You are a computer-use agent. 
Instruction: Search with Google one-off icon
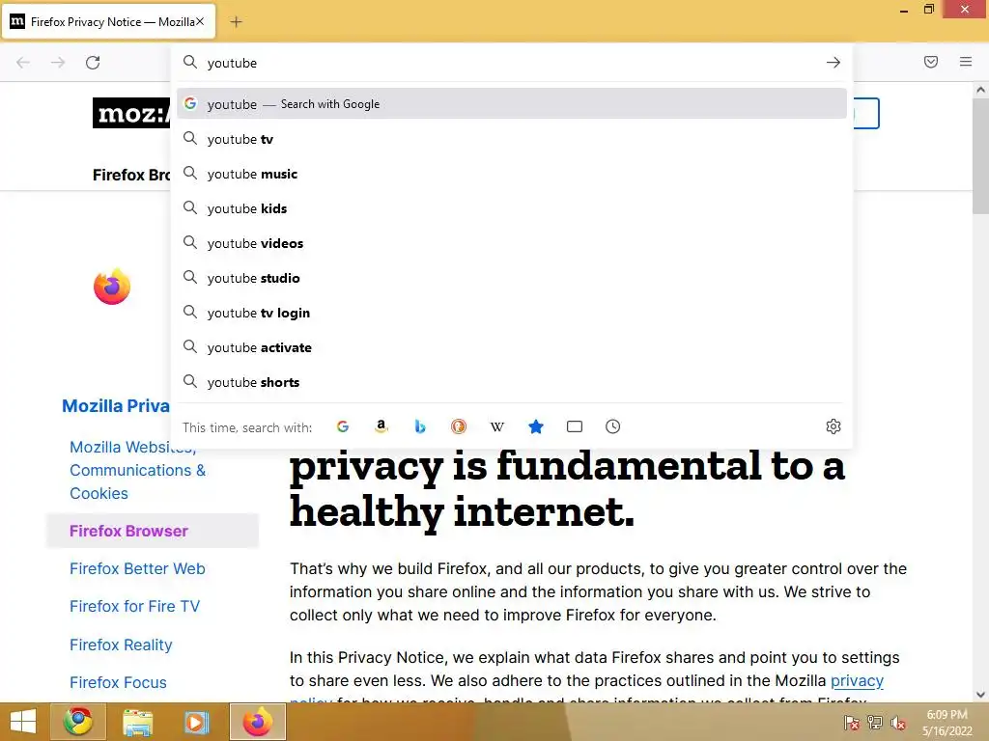pyautogui.click(x=343, y=426)
